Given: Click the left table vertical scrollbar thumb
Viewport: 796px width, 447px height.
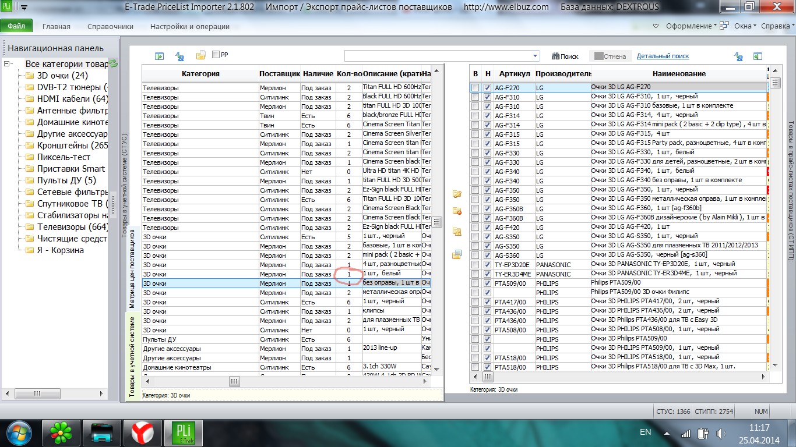Looking at the screenshot, I should tap(438, 222).
